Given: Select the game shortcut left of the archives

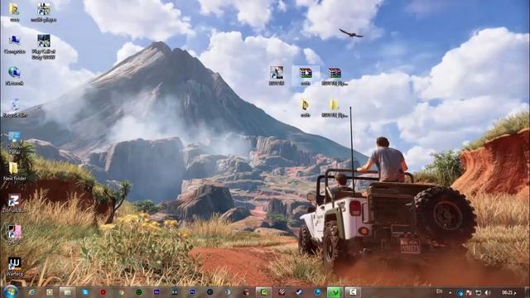Looking at the screenshot, I should tap(277, 75).
